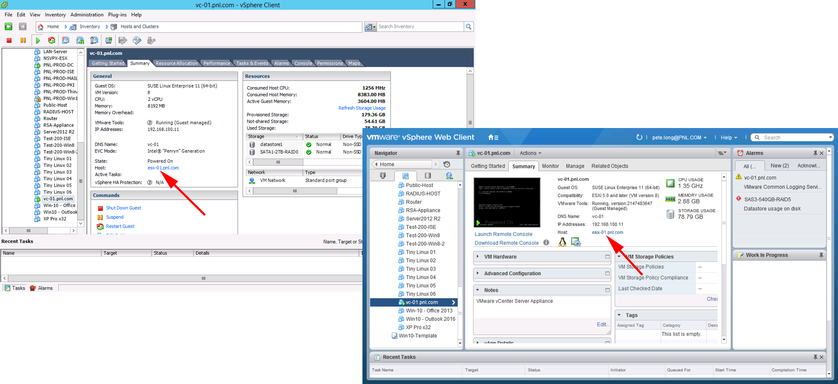Screen dimensions: 838x384
Task: Click the Connect CD/DVD device toolbar icon
Action: coord(137,41)
